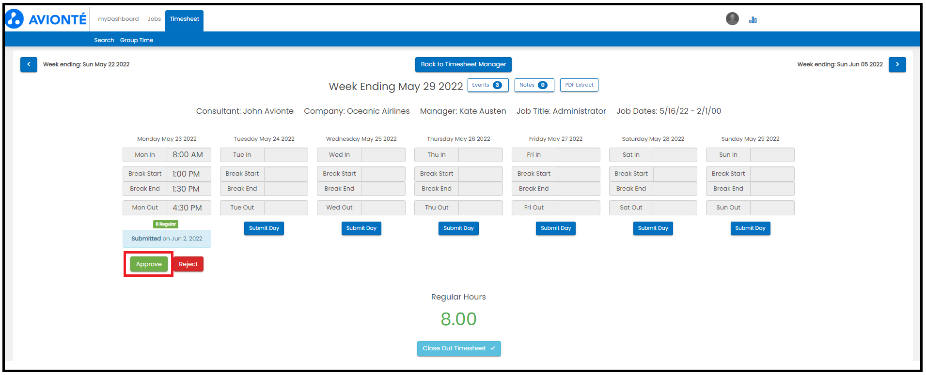Image resolution: width=926 pixels, height=375 pixels.
Task: Submit Day for Saturday May 28
Action: point(653,228)
